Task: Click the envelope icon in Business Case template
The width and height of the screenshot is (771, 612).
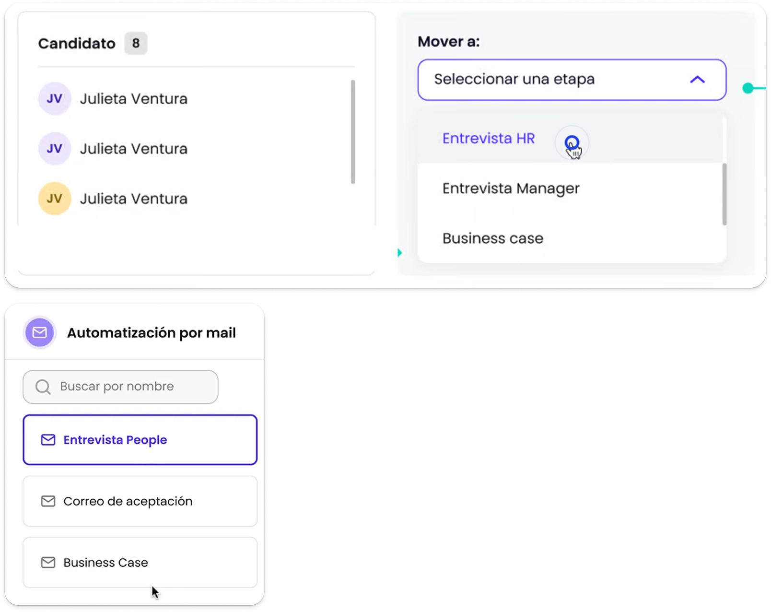Action: click(48, 563)
